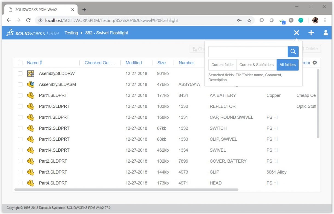Click the part icon of Part4.SLDPRT
The height and width of the screenshot is (214, 334).
31,183
